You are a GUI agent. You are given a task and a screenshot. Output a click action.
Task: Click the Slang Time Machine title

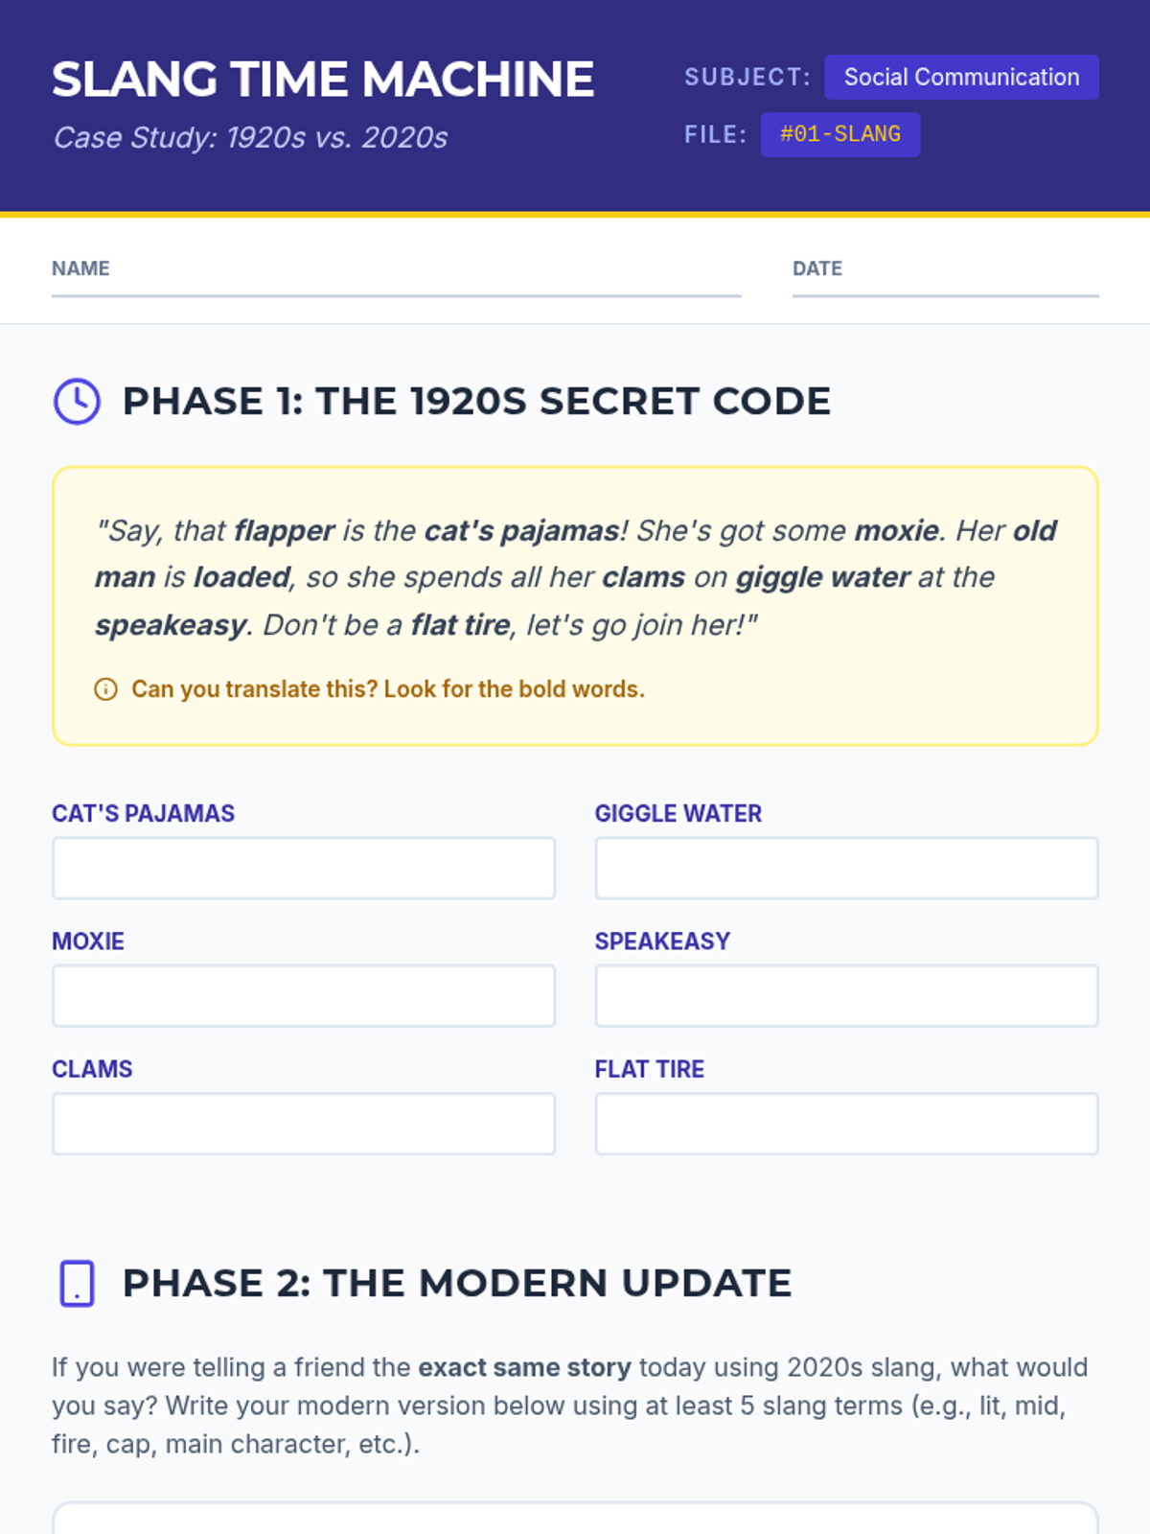(x=323, y=80)
